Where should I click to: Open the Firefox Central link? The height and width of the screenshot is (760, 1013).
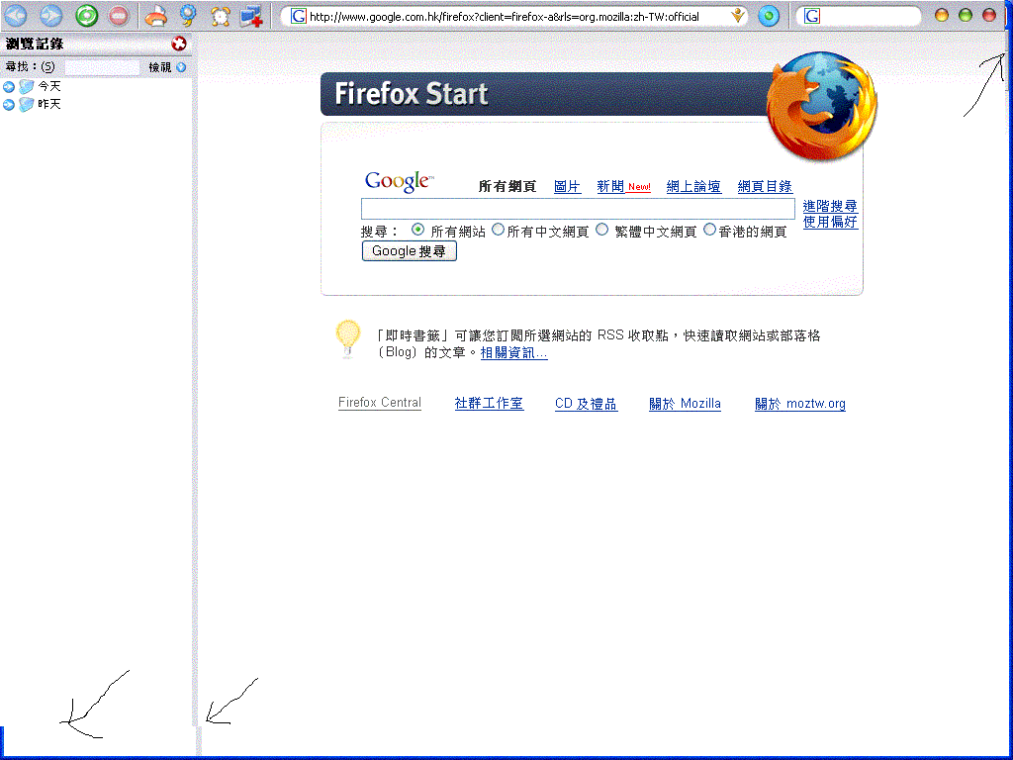pyautogui.click(x=380, y=403)
